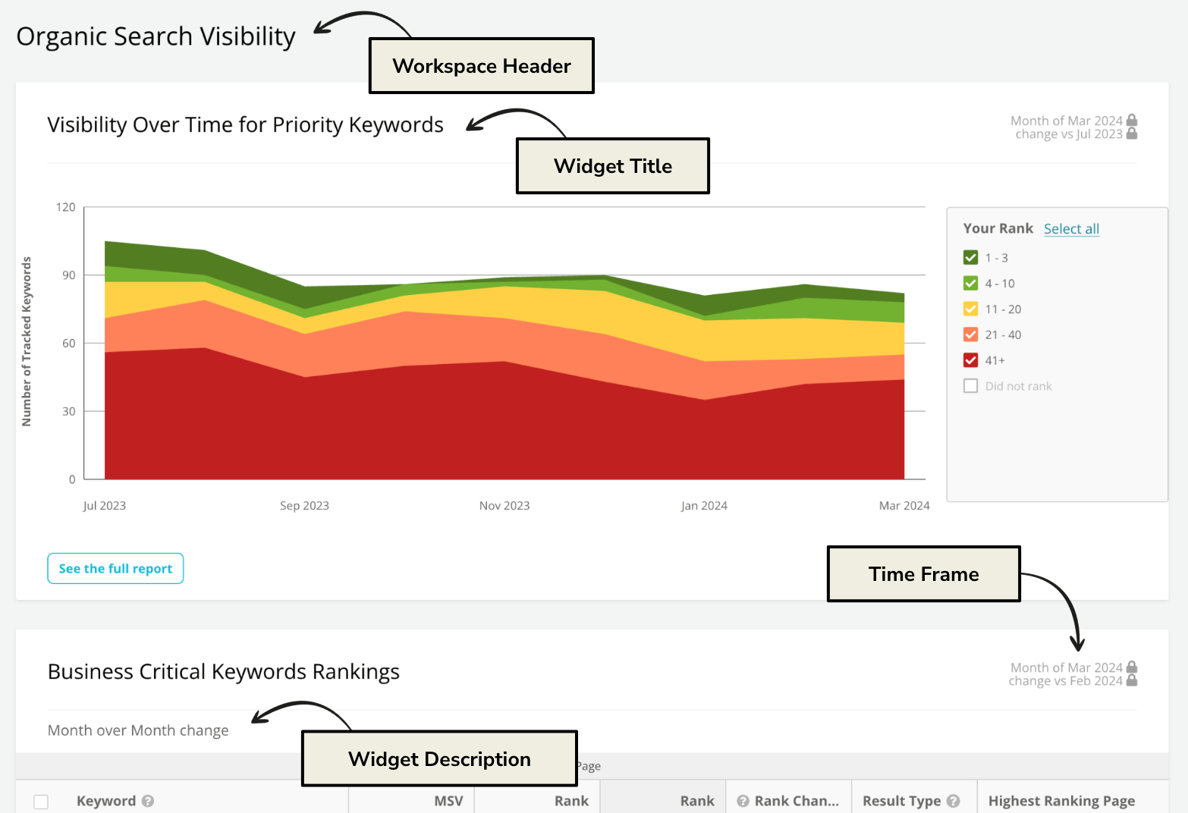Sort by the Highest Ranking Page column header

click(1061, 801)
